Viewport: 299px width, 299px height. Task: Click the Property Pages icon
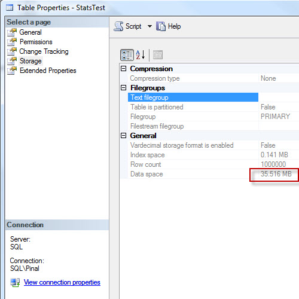pos(158,55)
